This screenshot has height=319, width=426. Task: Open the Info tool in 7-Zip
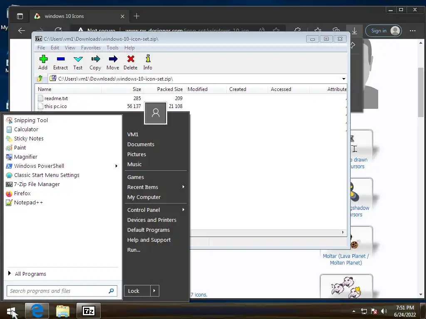click(x=148, y=62)
